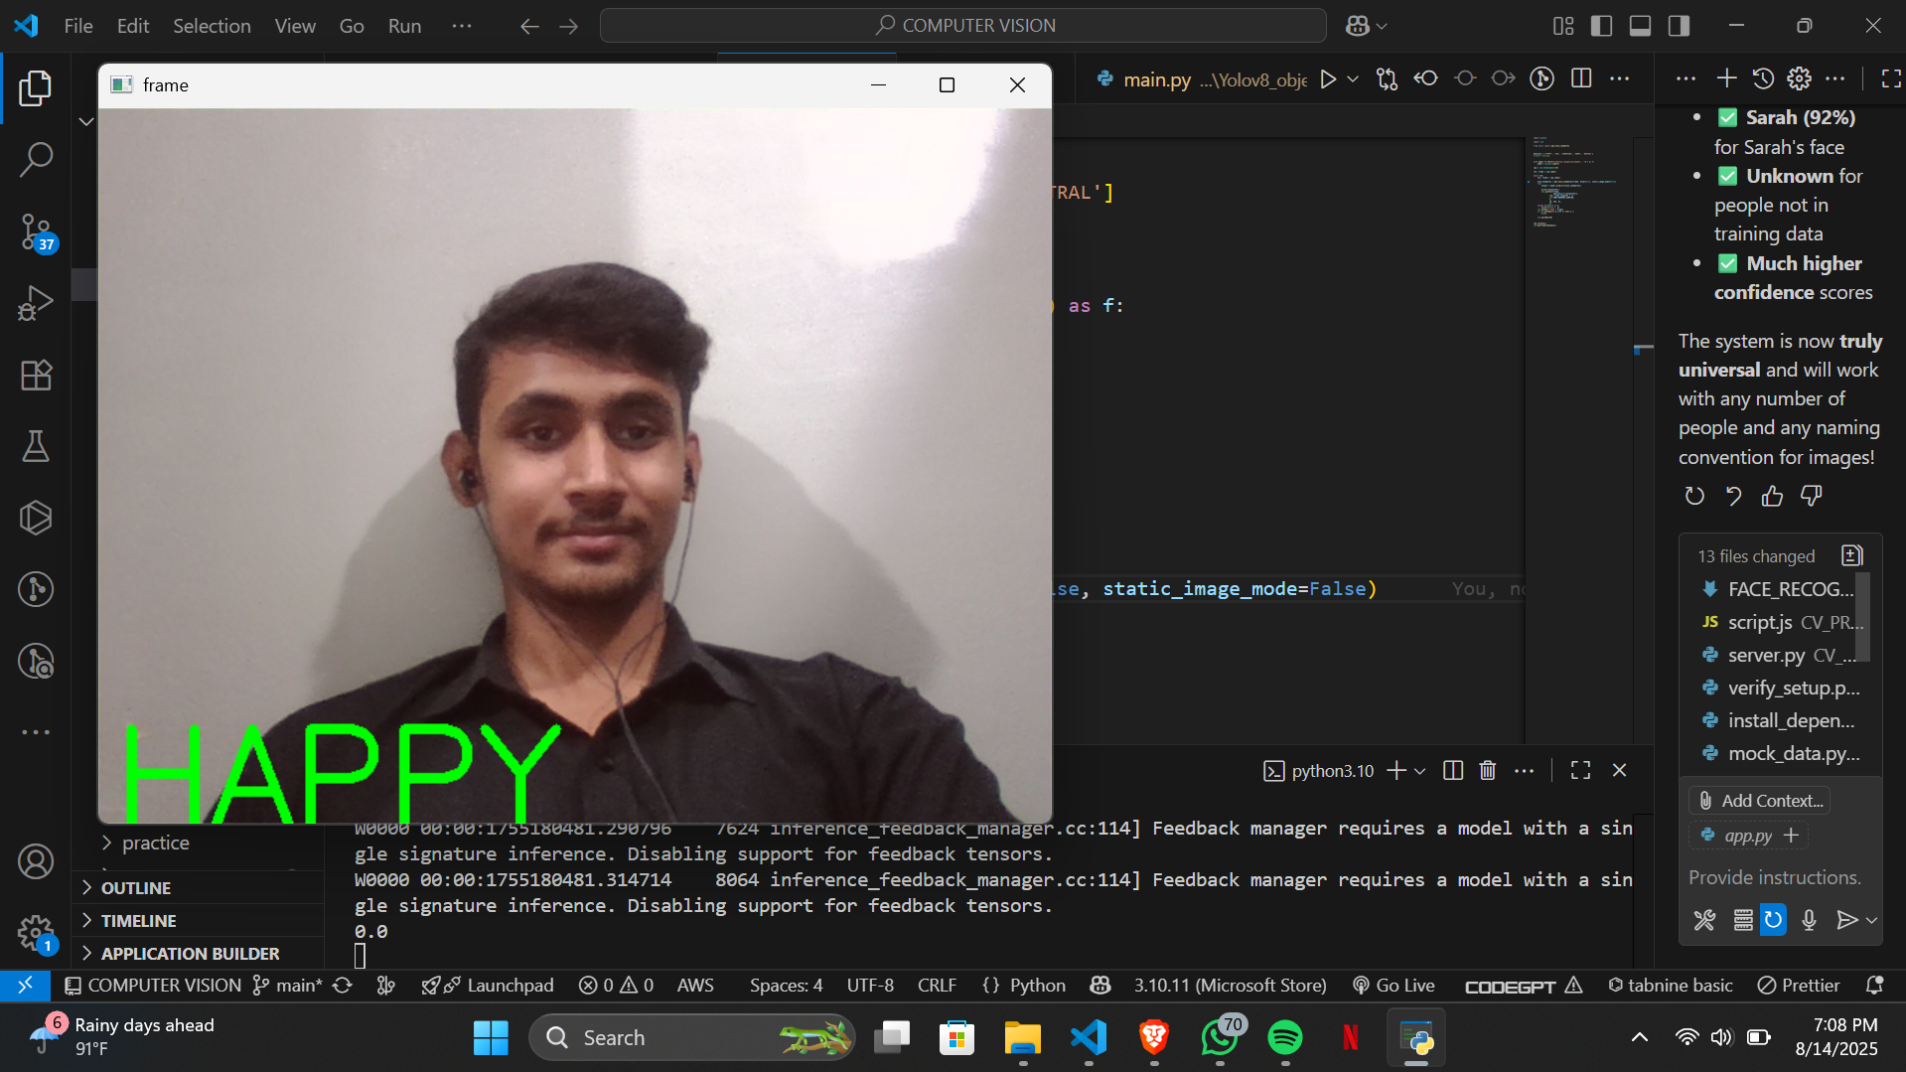Open the Search view in activity bar
The height and width of the screenshot is (1072, 1906).
(36, 159)
